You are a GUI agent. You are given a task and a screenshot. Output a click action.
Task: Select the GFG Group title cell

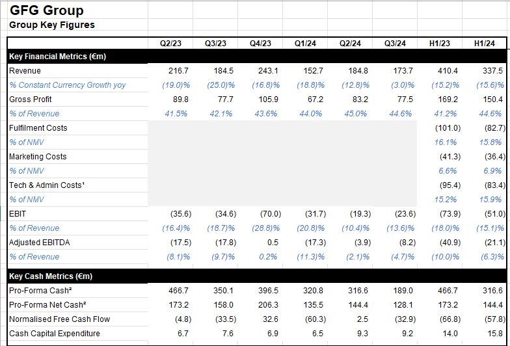click(x=46, y=10)
